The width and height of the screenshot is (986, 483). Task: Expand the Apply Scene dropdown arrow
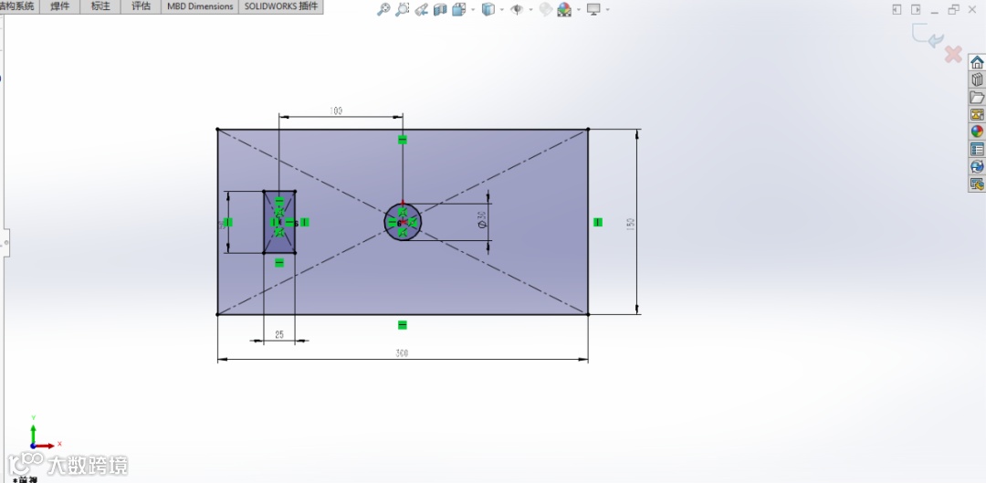[x=578, y=10]
